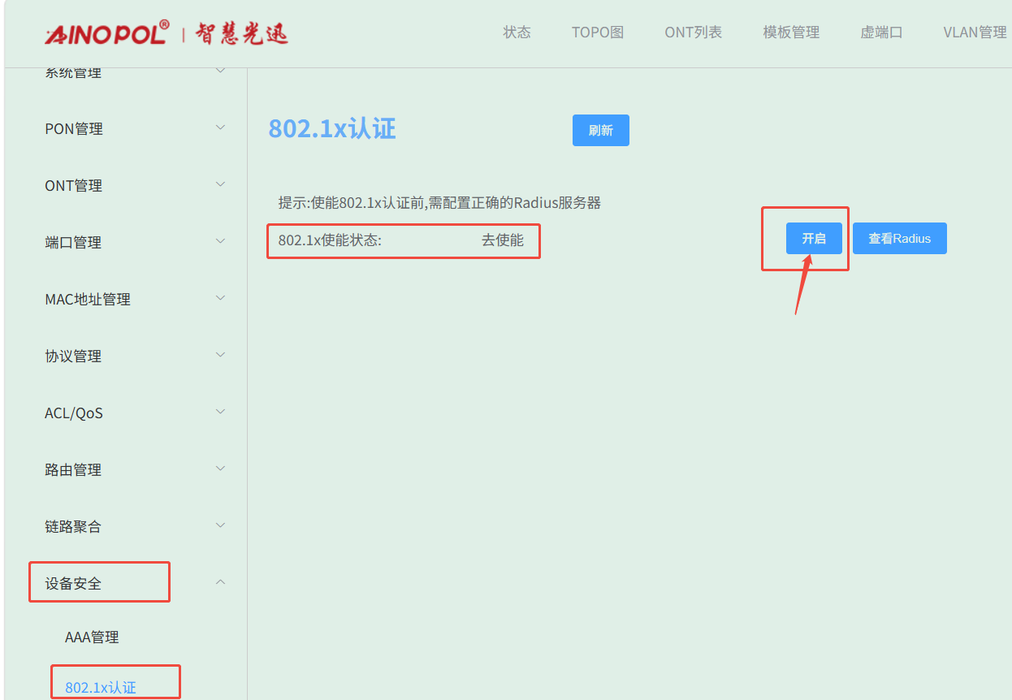Click the 查看Radius button
This screenshot has width=1012, height=700.
click(x=900, y=239)
